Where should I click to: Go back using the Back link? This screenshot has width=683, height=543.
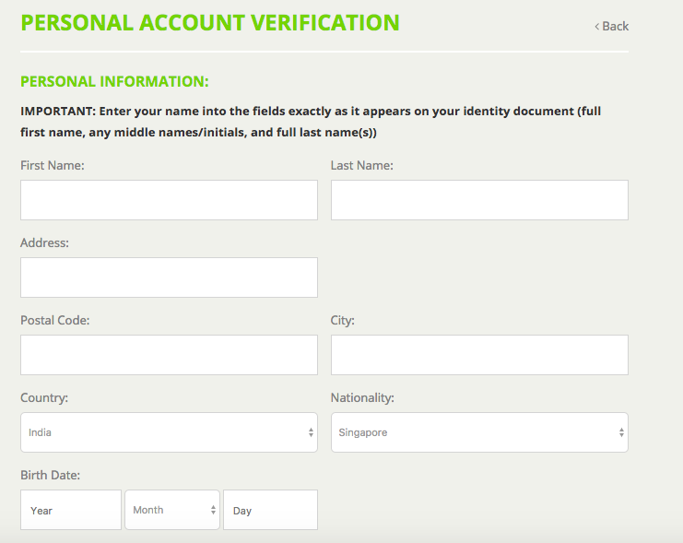(611, 26)
